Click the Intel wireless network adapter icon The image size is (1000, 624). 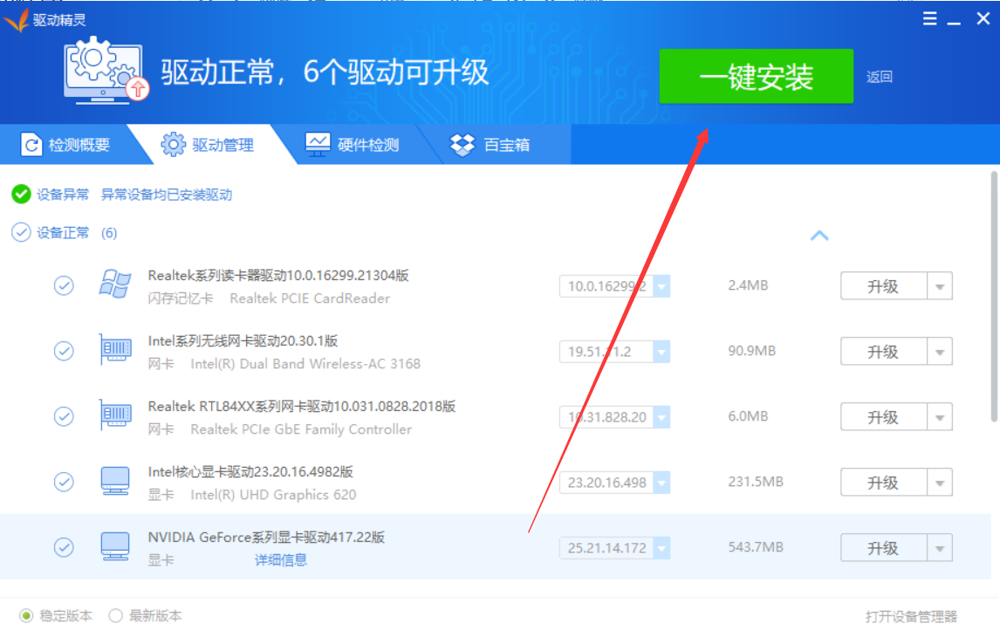click(115, 351)
